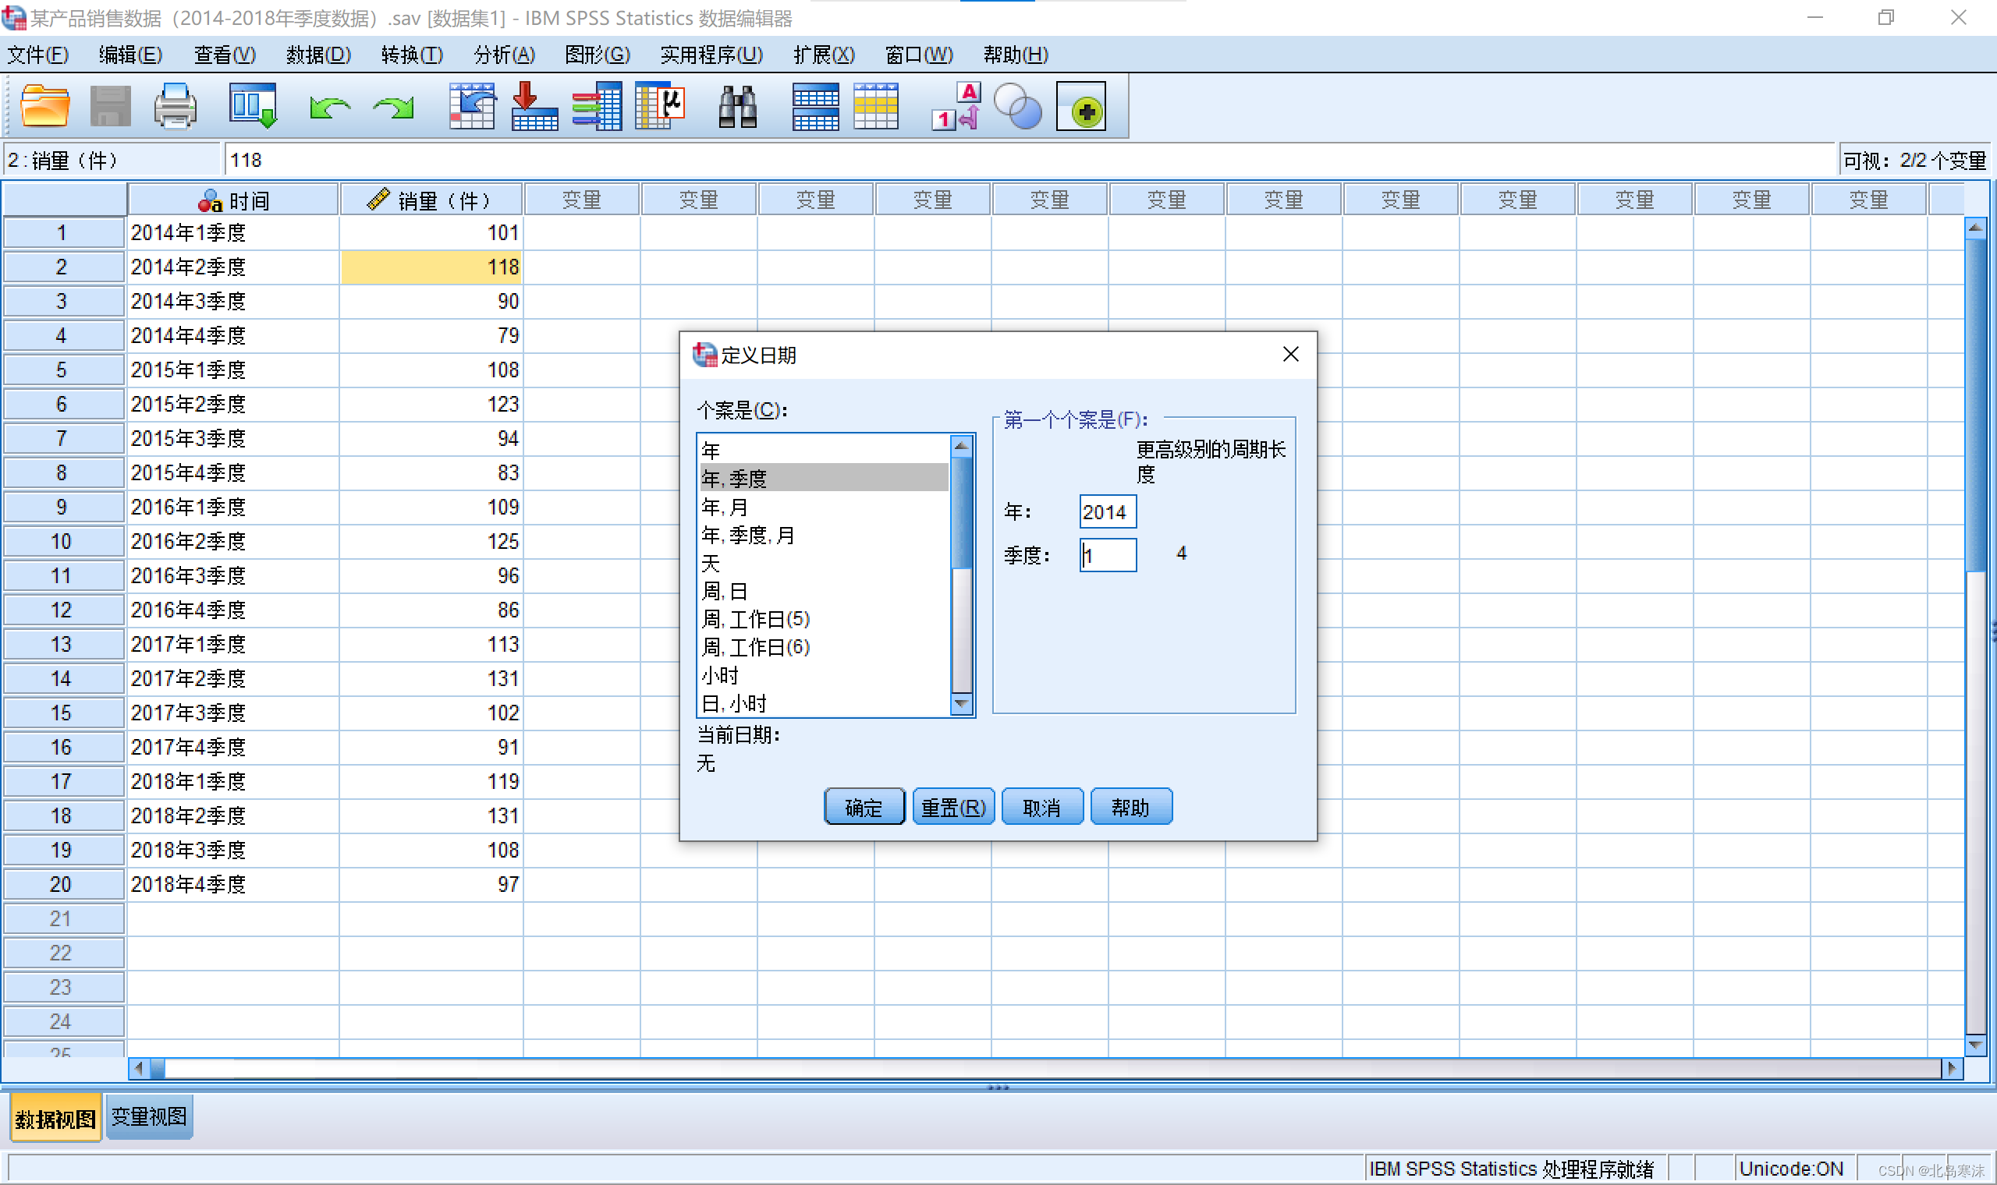
Task: Click the Recall recently used dialogs icon
Action: pos(253,107)
